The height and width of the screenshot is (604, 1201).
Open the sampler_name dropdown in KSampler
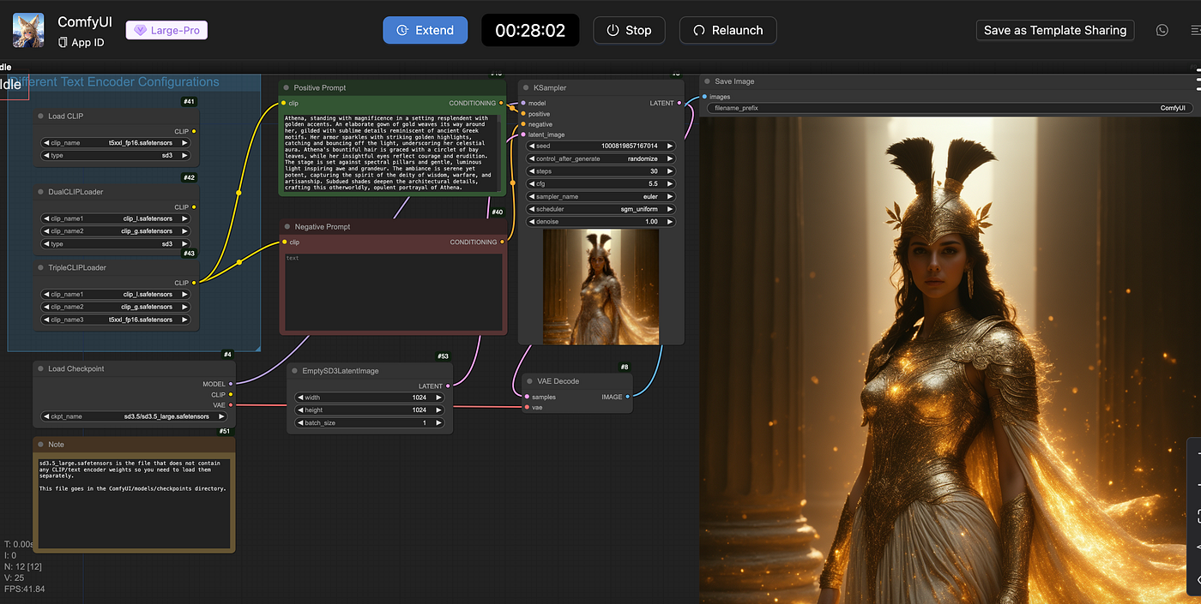600,196
